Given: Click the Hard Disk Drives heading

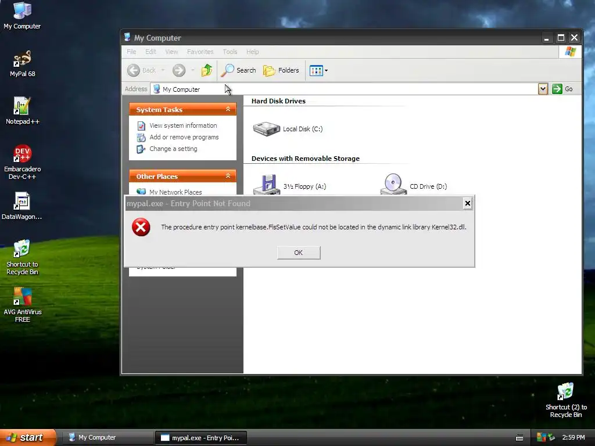Looking at the screenshot, I should pos(278,101).
